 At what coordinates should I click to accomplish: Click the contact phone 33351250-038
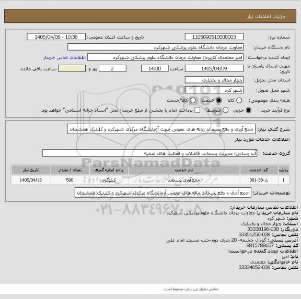click(x=254, y=234)
